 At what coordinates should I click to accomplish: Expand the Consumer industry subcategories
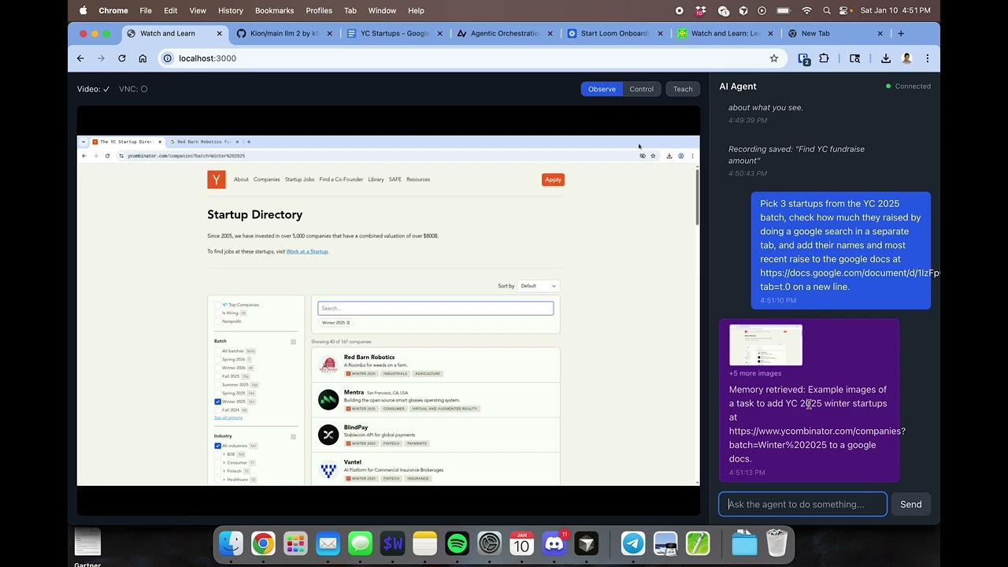224,463
